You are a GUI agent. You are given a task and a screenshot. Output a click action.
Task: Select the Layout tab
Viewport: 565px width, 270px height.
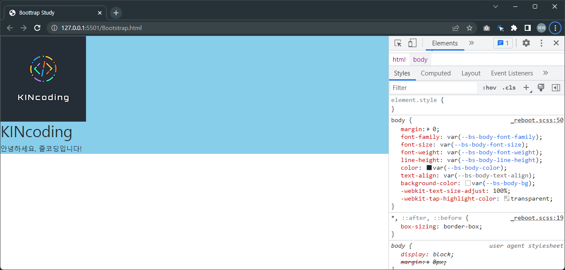(471, 73)
